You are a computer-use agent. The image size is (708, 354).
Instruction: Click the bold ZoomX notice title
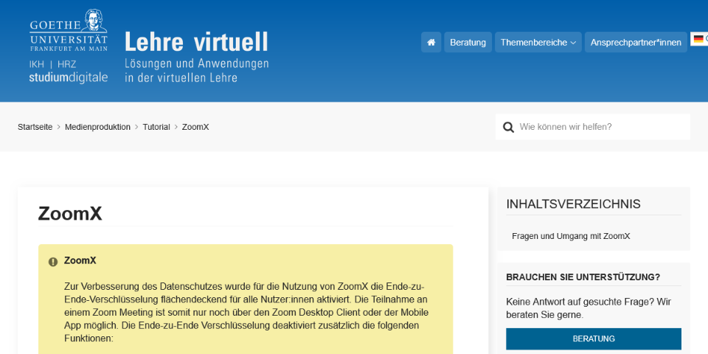point(80,260)
